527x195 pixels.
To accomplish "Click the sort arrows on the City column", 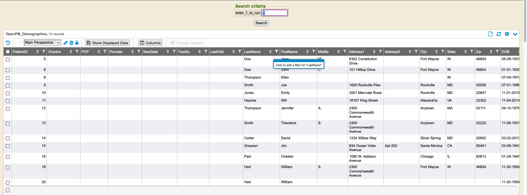I will pyautogui.click(x=436, y=52).
